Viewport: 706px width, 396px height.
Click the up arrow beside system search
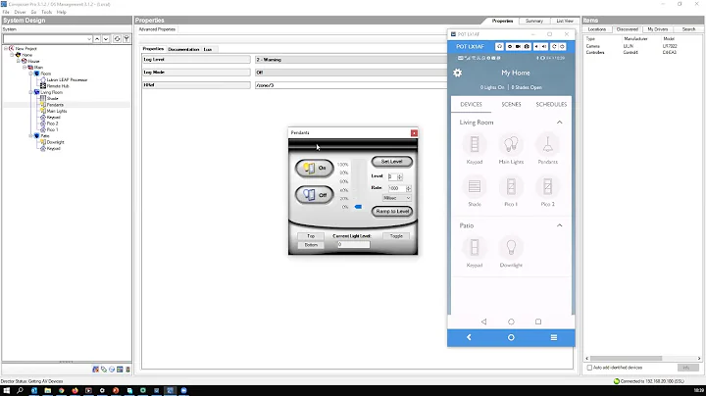coord(97,39)
